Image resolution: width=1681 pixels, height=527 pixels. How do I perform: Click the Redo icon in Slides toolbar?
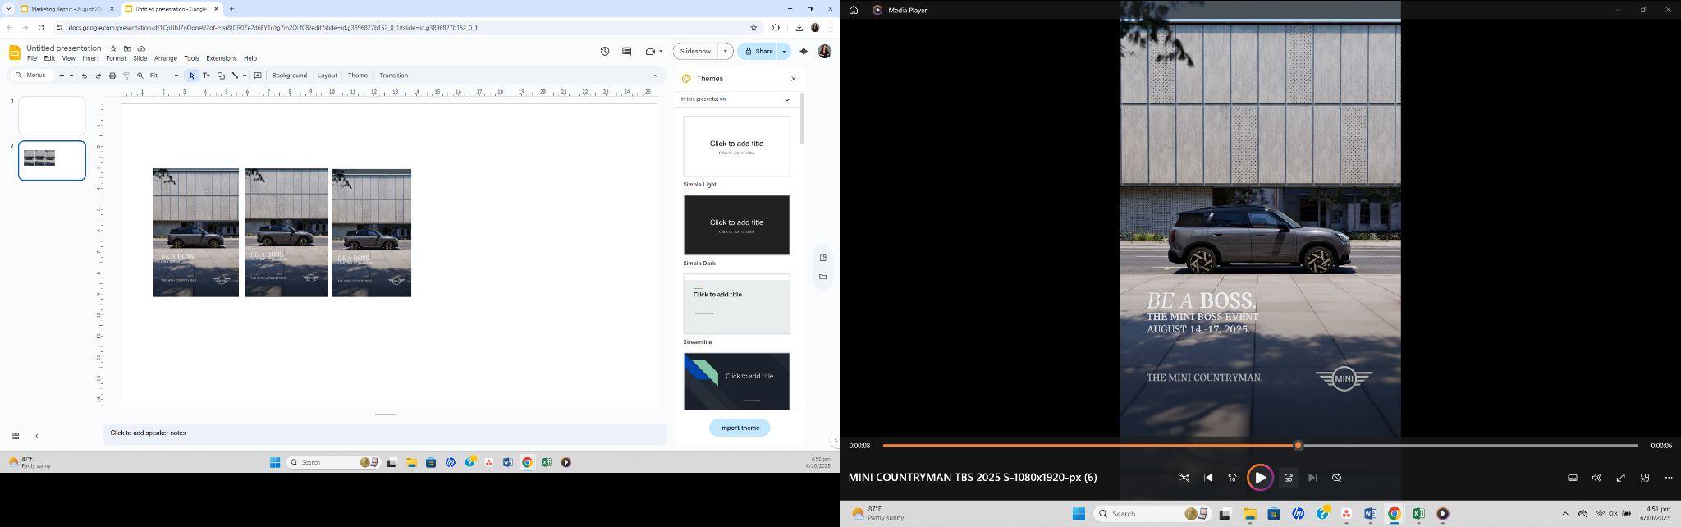(x=98, y=76)
